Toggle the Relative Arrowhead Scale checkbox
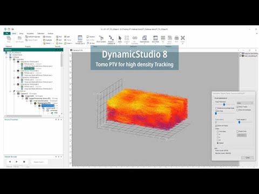Image resolution: width=259 pixels, height=194 pixels. (216, 108)
